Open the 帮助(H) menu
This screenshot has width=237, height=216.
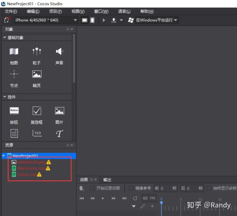[147, 11]
